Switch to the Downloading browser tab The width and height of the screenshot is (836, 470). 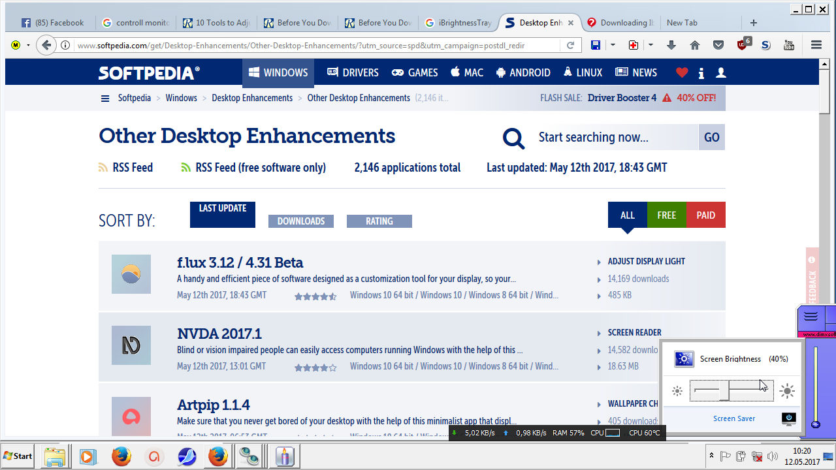click(620, 23)
